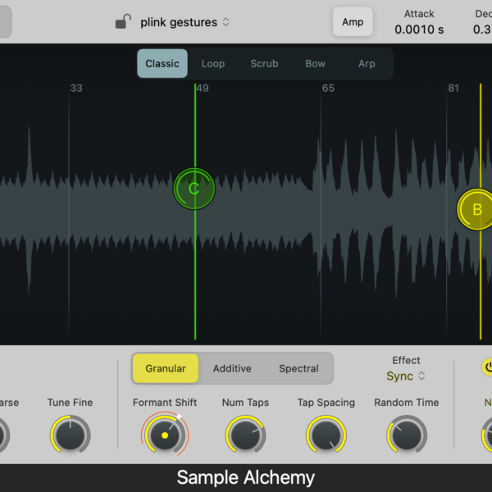The width and height of the screenshot is (492, 492).
Task: Select the yellow B source handle
Action: (x=476, y=209)
